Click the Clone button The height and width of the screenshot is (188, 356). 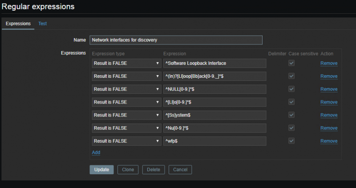click(x=128, y=170)
